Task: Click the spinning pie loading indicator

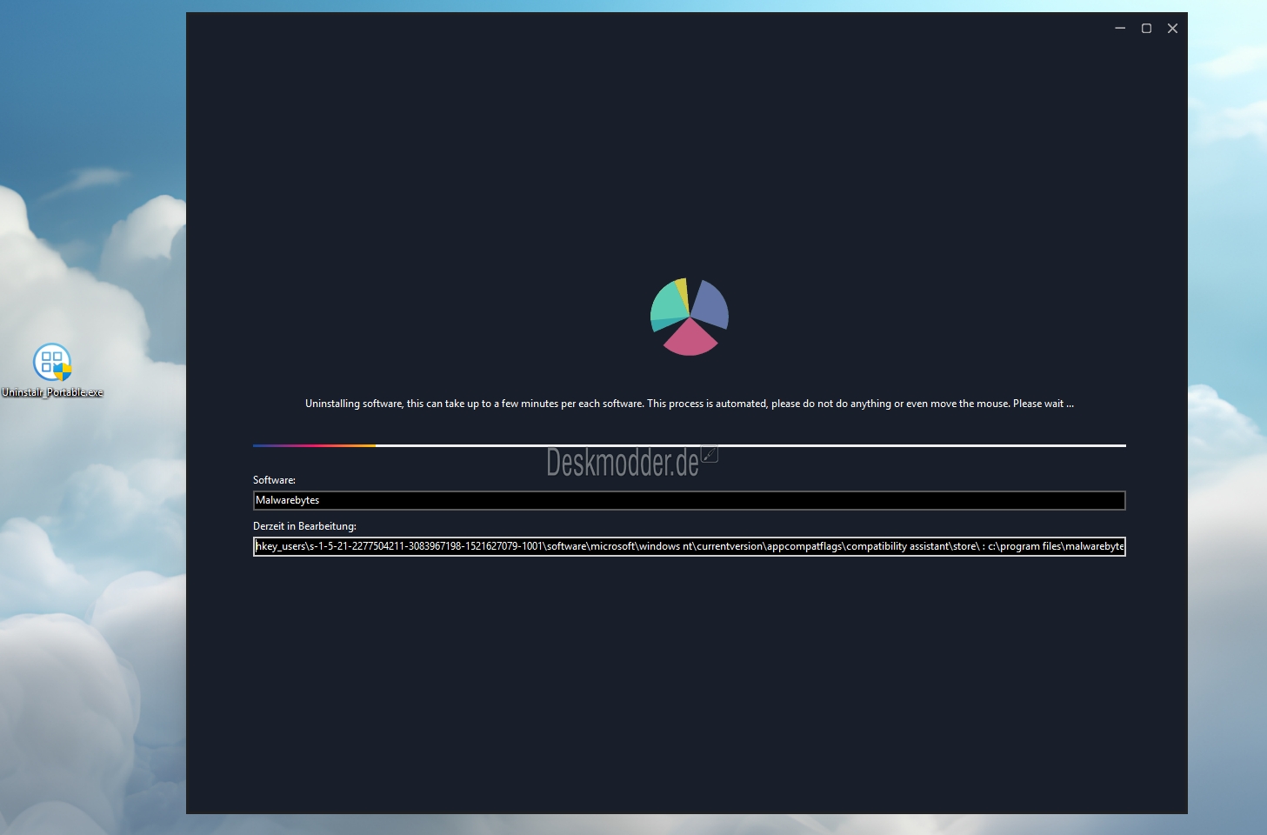Action: (690, 317)
